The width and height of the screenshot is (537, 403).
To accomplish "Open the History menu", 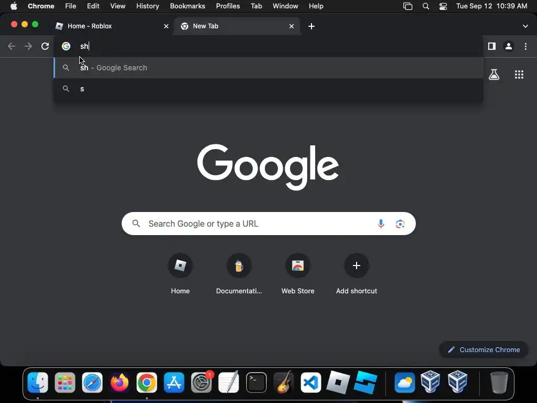I will (147, 6).
